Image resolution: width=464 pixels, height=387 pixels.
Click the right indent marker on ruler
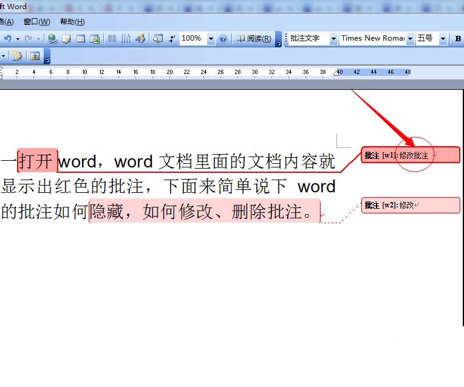pos(336,73)
